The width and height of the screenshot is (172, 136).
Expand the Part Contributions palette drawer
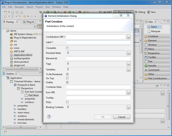(157, 78)
